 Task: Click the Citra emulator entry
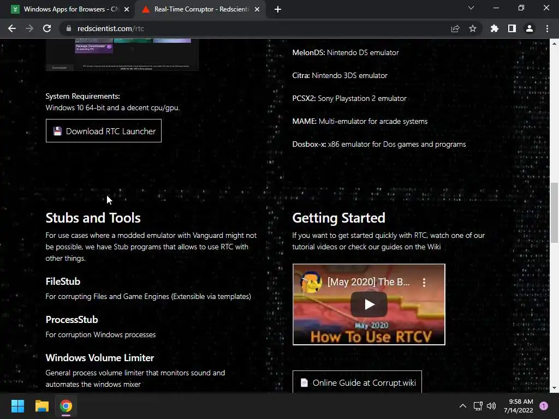340,75
